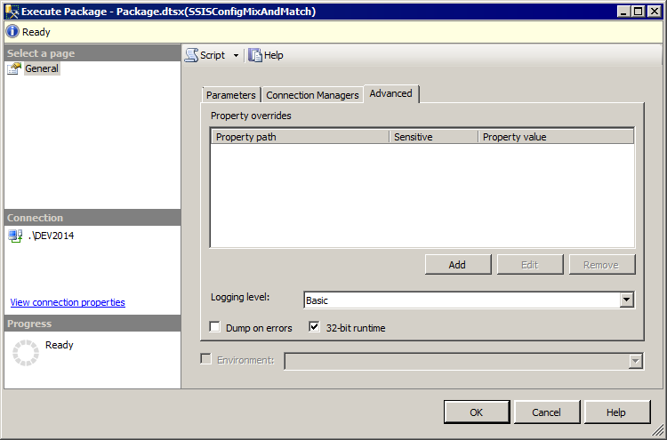Click the Environment dropdown arrow
The width and height of the screenshot is (667, 440).
point(635,361)
